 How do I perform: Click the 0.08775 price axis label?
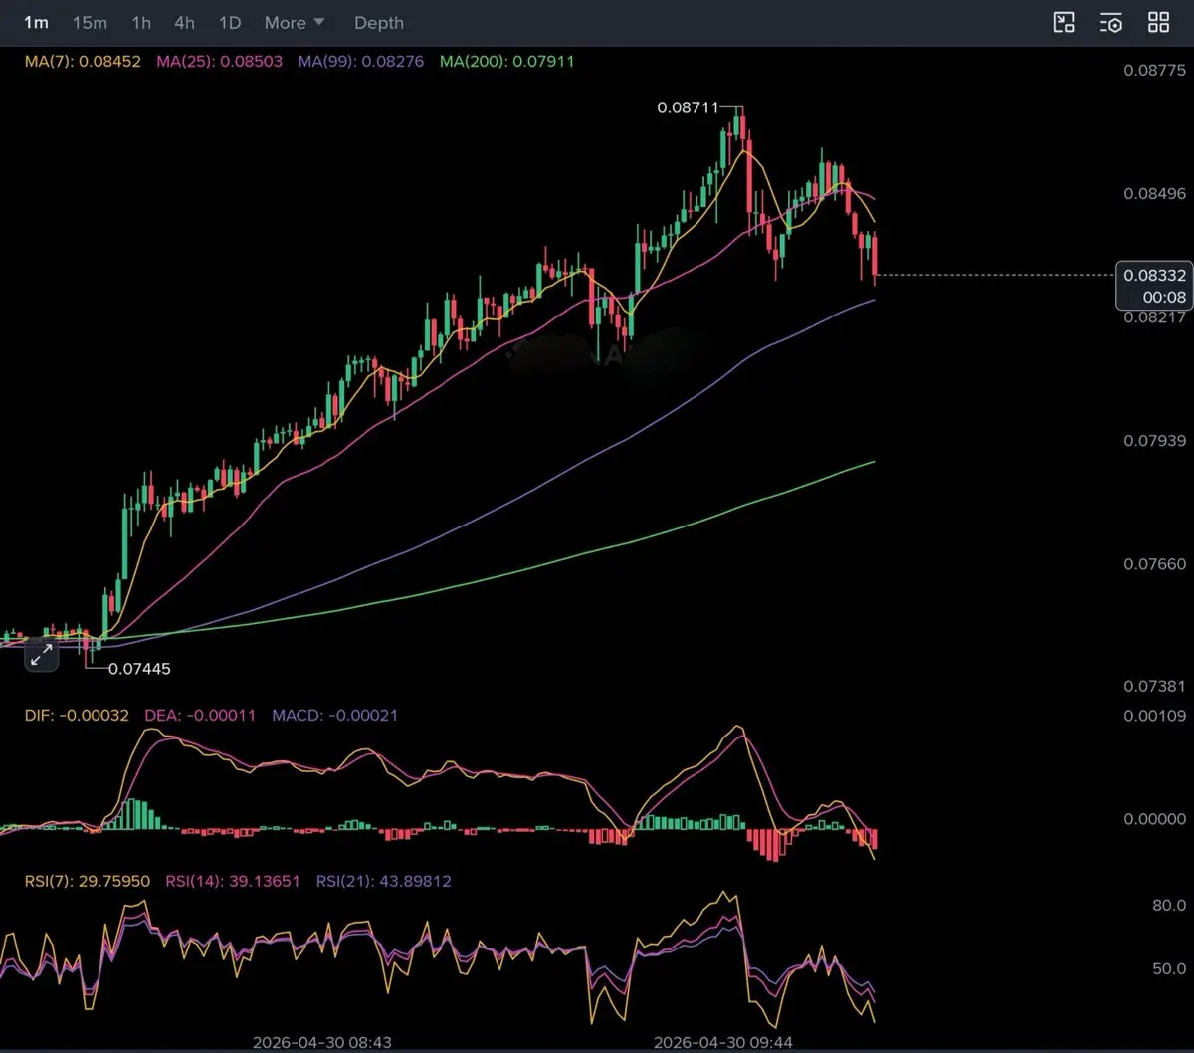[x=1155, y=70]
